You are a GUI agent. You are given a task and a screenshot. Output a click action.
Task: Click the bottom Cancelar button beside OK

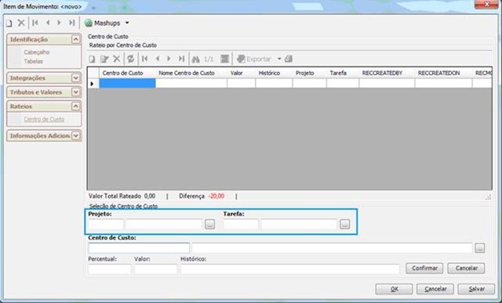(x=435, y=289)
